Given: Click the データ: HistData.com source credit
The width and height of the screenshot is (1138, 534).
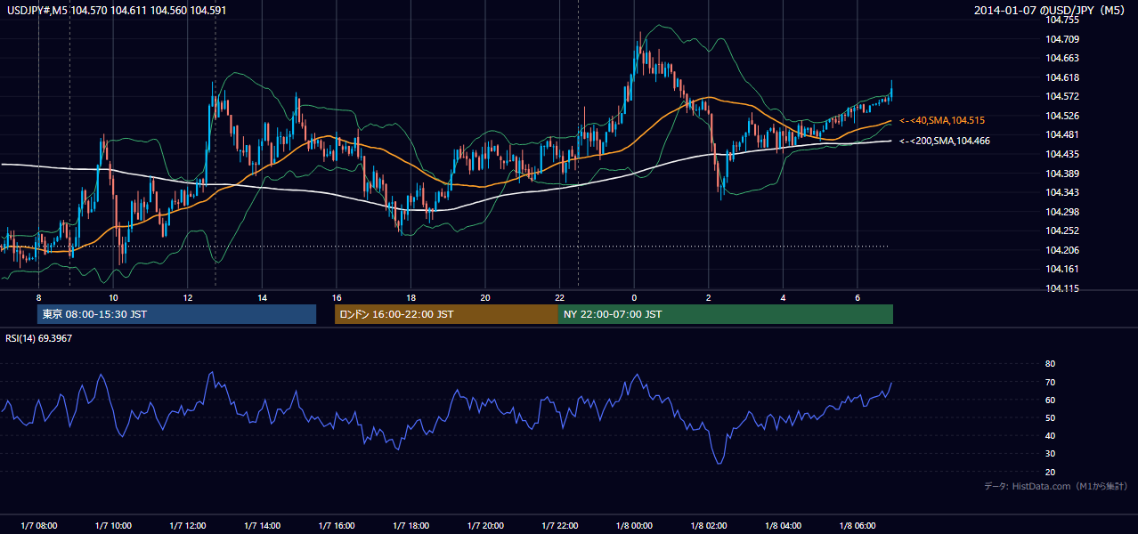Looking at the screenshot, I should 1056,486.
